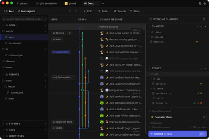Click the blue stash diamond node in the graph

88,71
